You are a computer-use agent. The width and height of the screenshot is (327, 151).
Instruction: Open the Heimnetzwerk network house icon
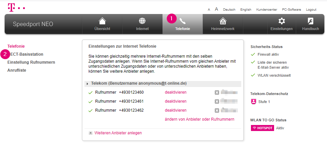(x=223, y=21)
